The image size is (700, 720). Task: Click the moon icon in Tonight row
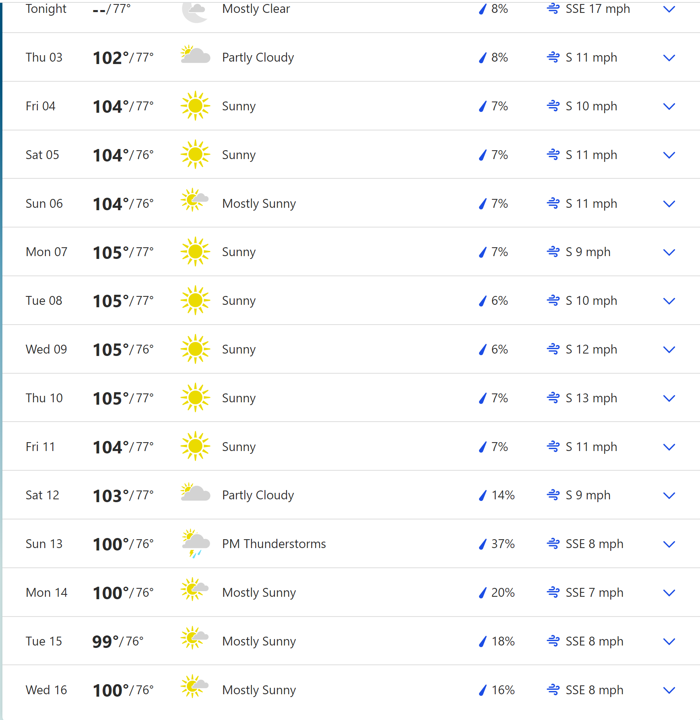click(195, 11)
